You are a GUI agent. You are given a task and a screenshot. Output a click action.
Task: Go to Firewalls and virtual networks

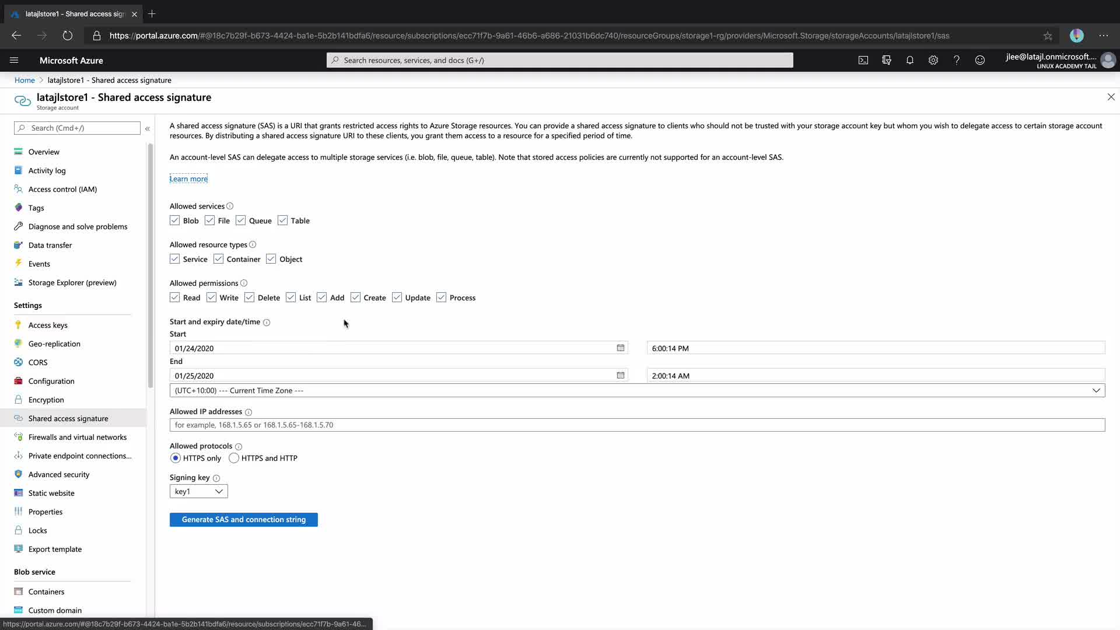(x=77, y=437)
